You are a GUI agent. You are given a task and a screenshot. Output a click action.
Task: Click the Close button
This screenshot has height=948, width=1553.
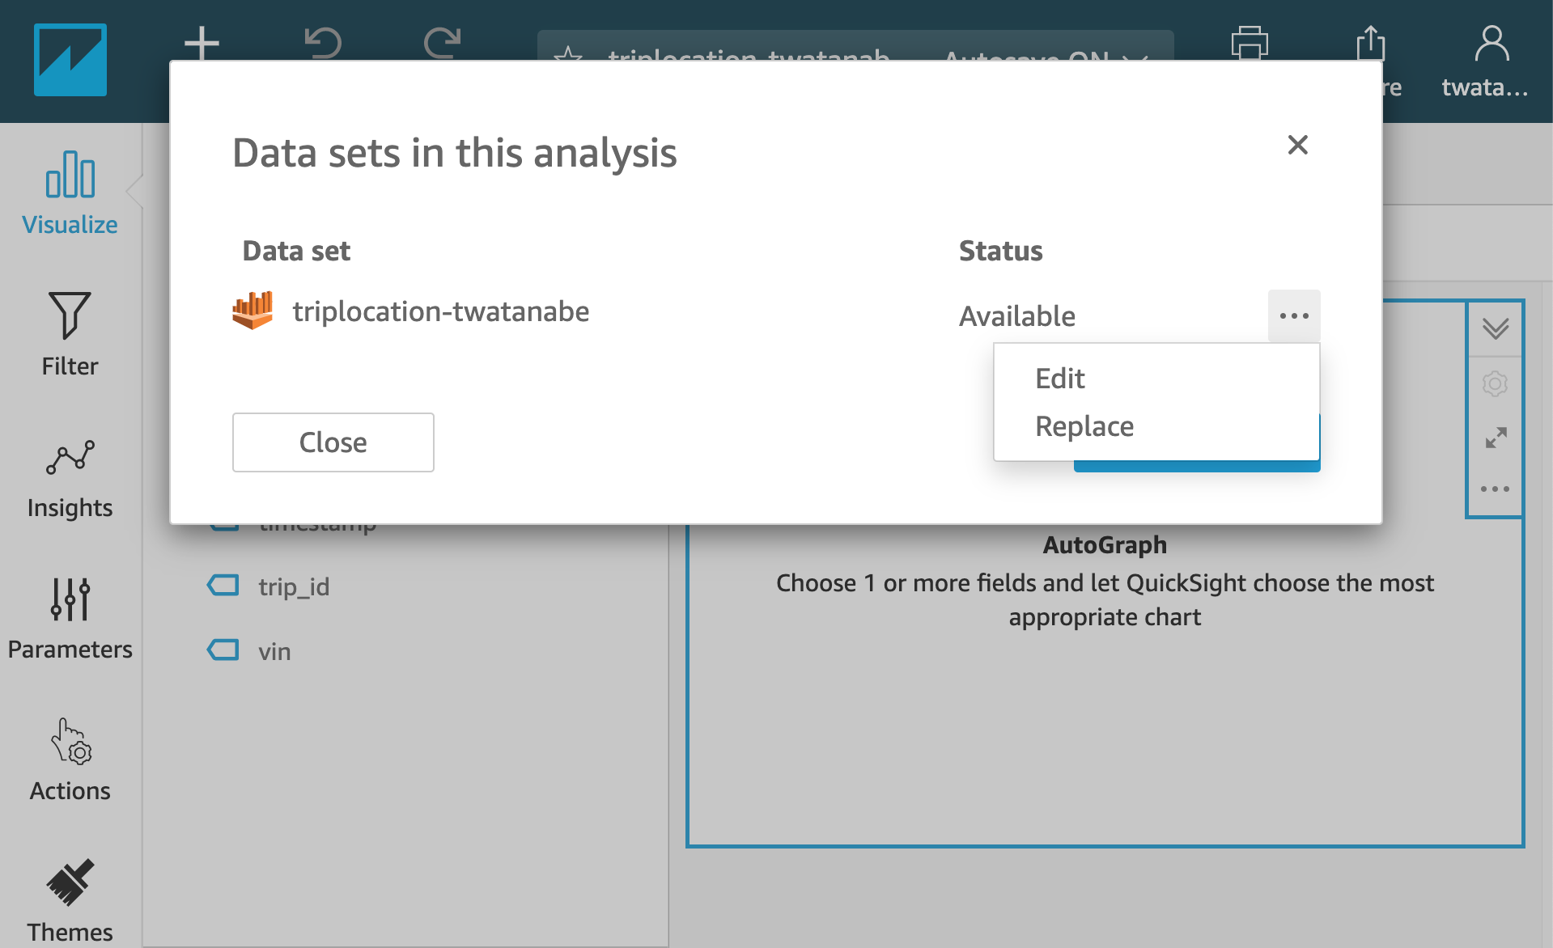[x=333, y=442]
